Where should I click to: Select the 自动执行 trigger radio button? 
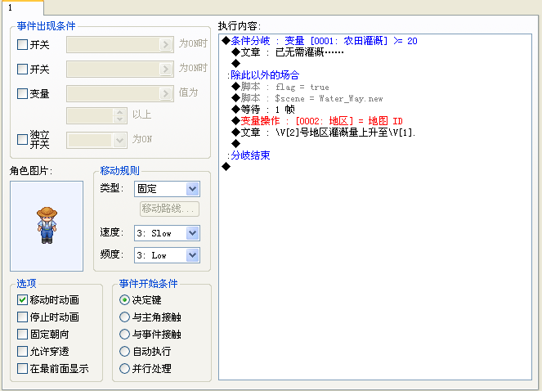[124, 352]
